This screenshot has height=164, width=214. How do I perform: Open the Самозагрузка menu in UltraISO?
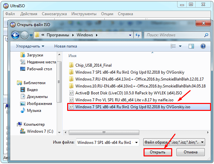54,14
